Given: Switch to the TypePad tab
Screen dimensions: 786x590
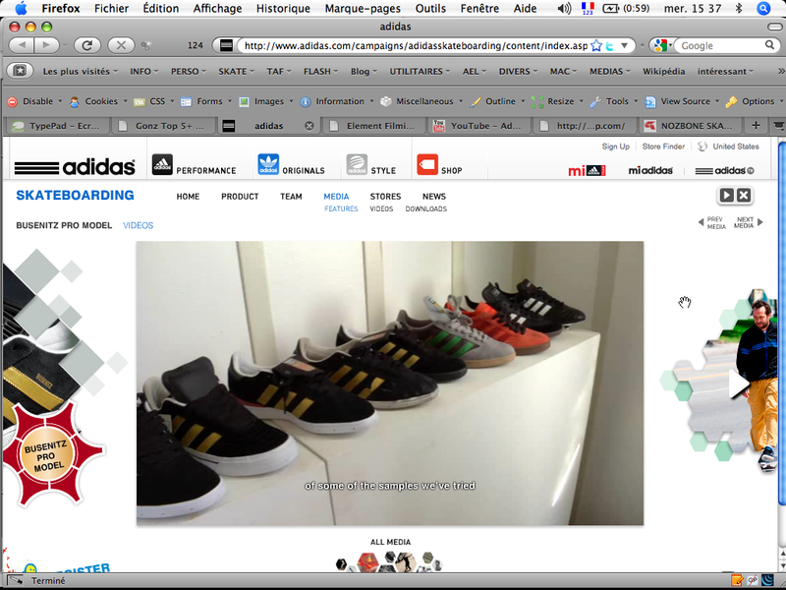Looking at the screenshot, I should point(56,126).
